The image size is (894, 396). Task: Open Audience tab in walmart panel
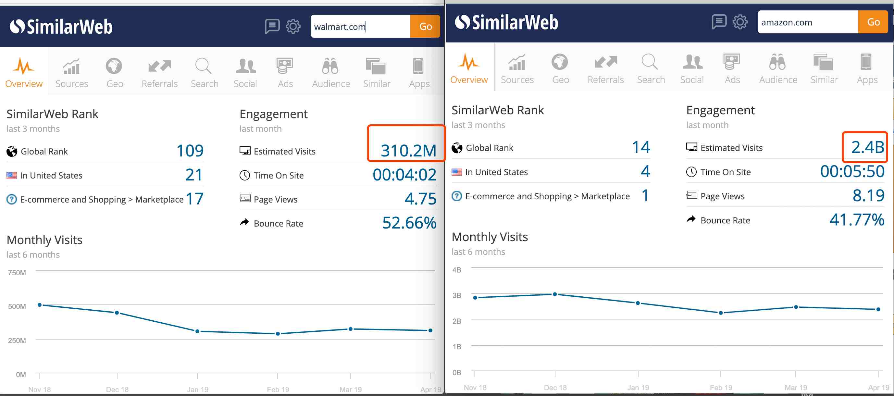(x=331, y=72)
